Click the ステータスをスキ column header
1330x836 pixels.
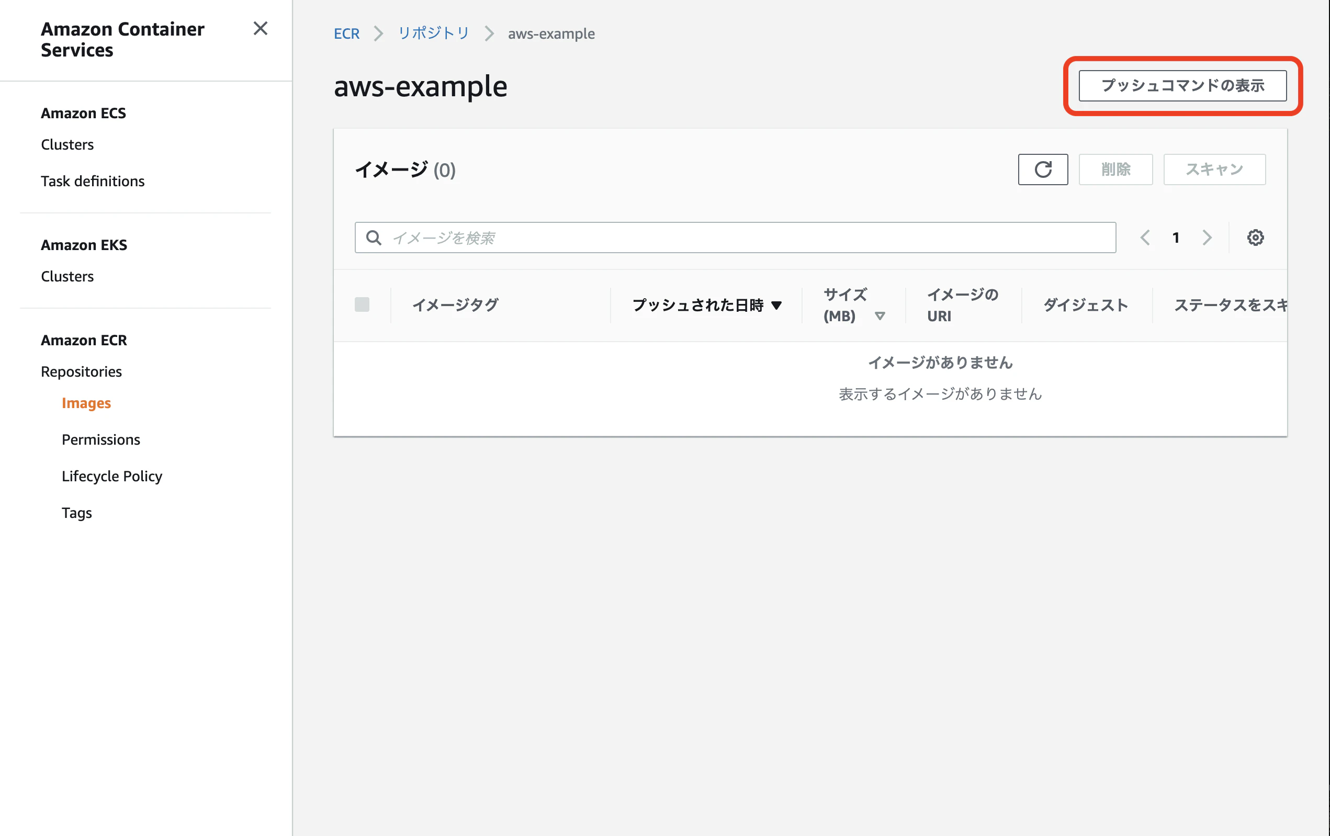click(x=1231, y=305)
